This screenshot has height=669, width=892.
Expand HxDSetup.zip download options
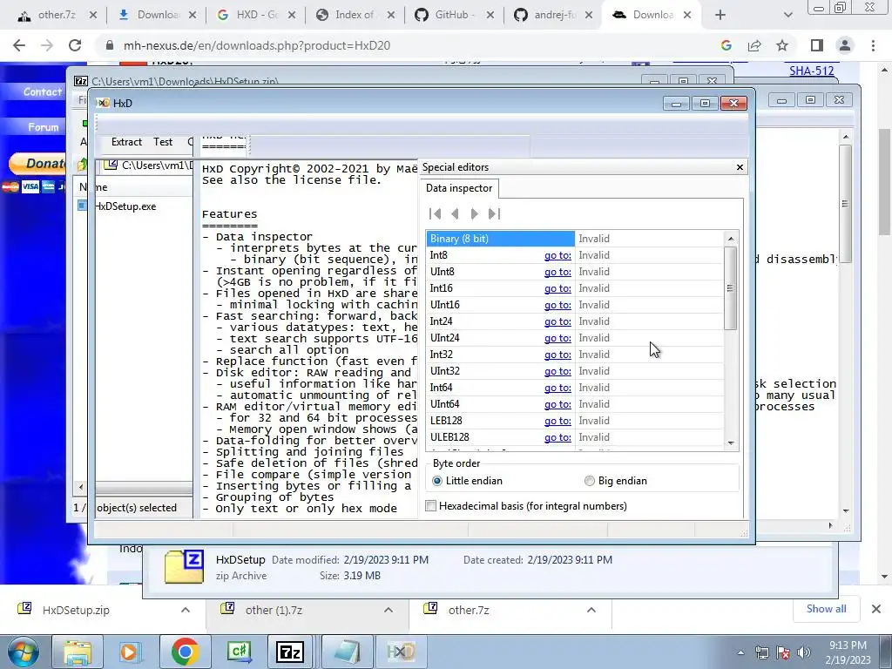click(x=186, y=610)
